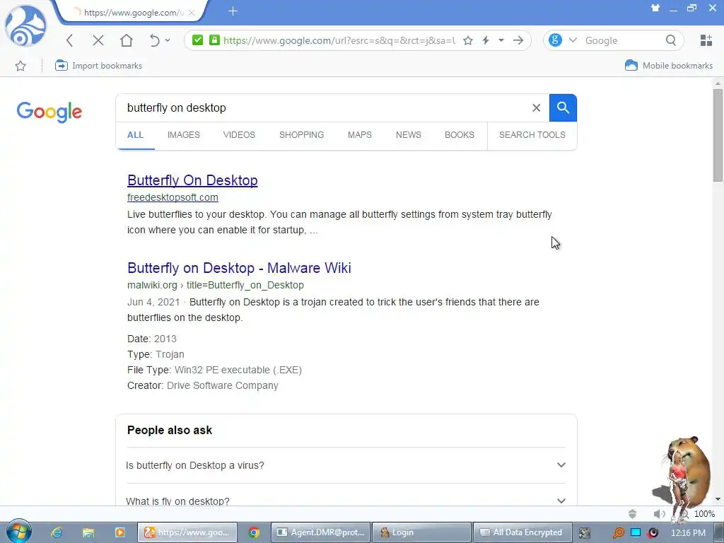Screen dimensions: 724x543
Task: Go to the browser home page icon
Action: (127, 40)
